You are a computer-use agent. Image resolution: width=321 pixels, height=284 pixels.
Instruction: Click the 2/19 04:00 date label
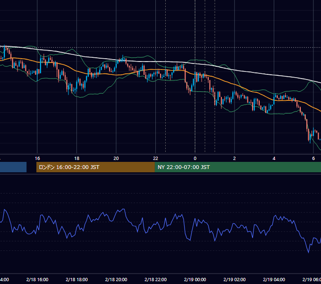(274, 279)
